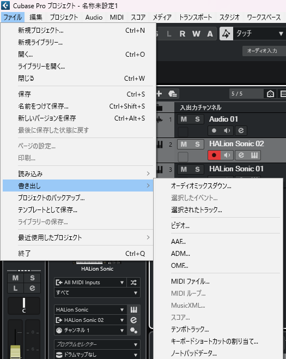Open instrument keyboard icon on HALion Sonic 02 track
286x359 pixels.
point(254,155)
